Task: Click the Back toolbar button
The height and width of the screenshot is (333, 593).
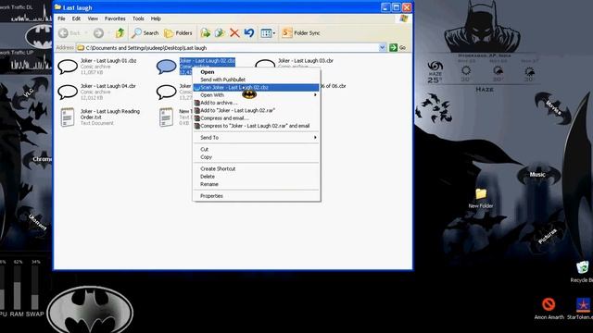Action: [69, 33]
